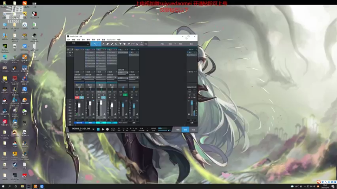The image size is (337, 189).
Task: Click the time display 00101.01.01.00
Action: click(x=81, y=129)
